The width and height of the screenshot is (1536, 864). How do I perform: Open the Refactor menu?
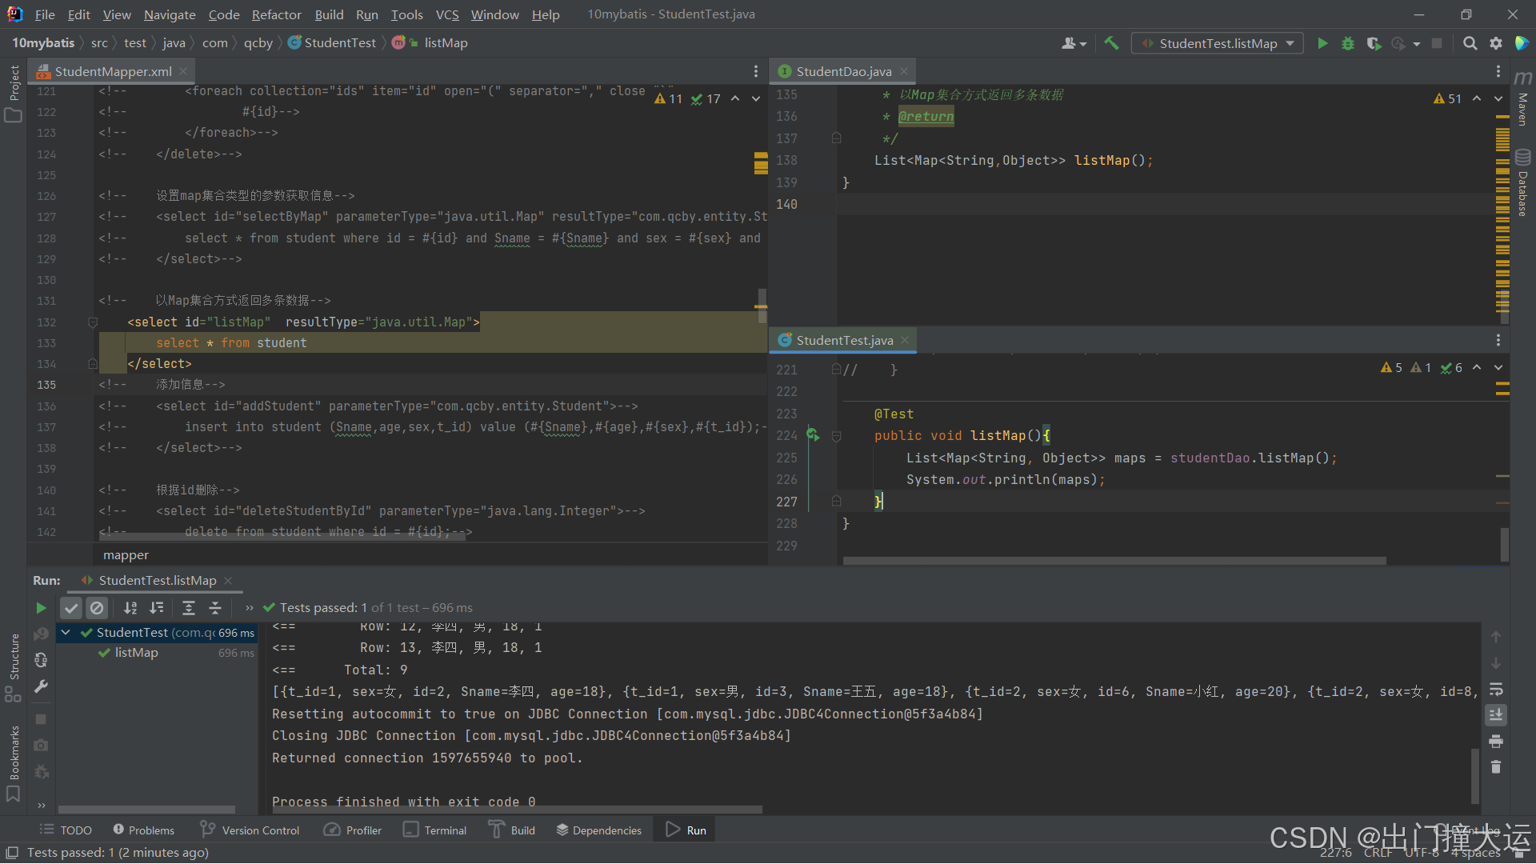pyautogui.click(x=276, y=14)
